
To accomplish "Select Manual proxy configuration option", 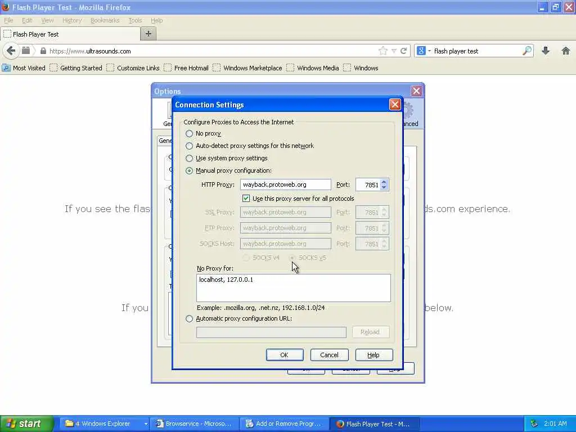I will (189, 170).
